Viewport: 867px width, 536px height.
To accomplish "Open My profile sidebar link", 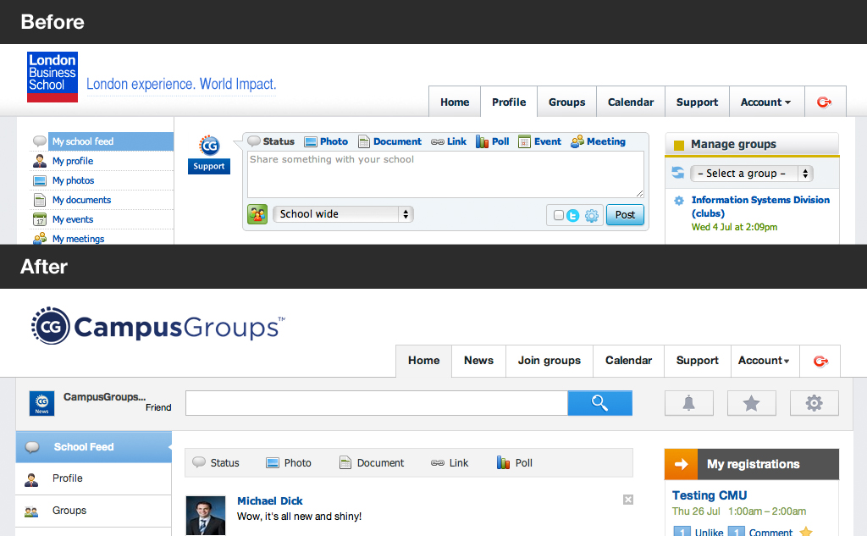I will tap(73, 161).
